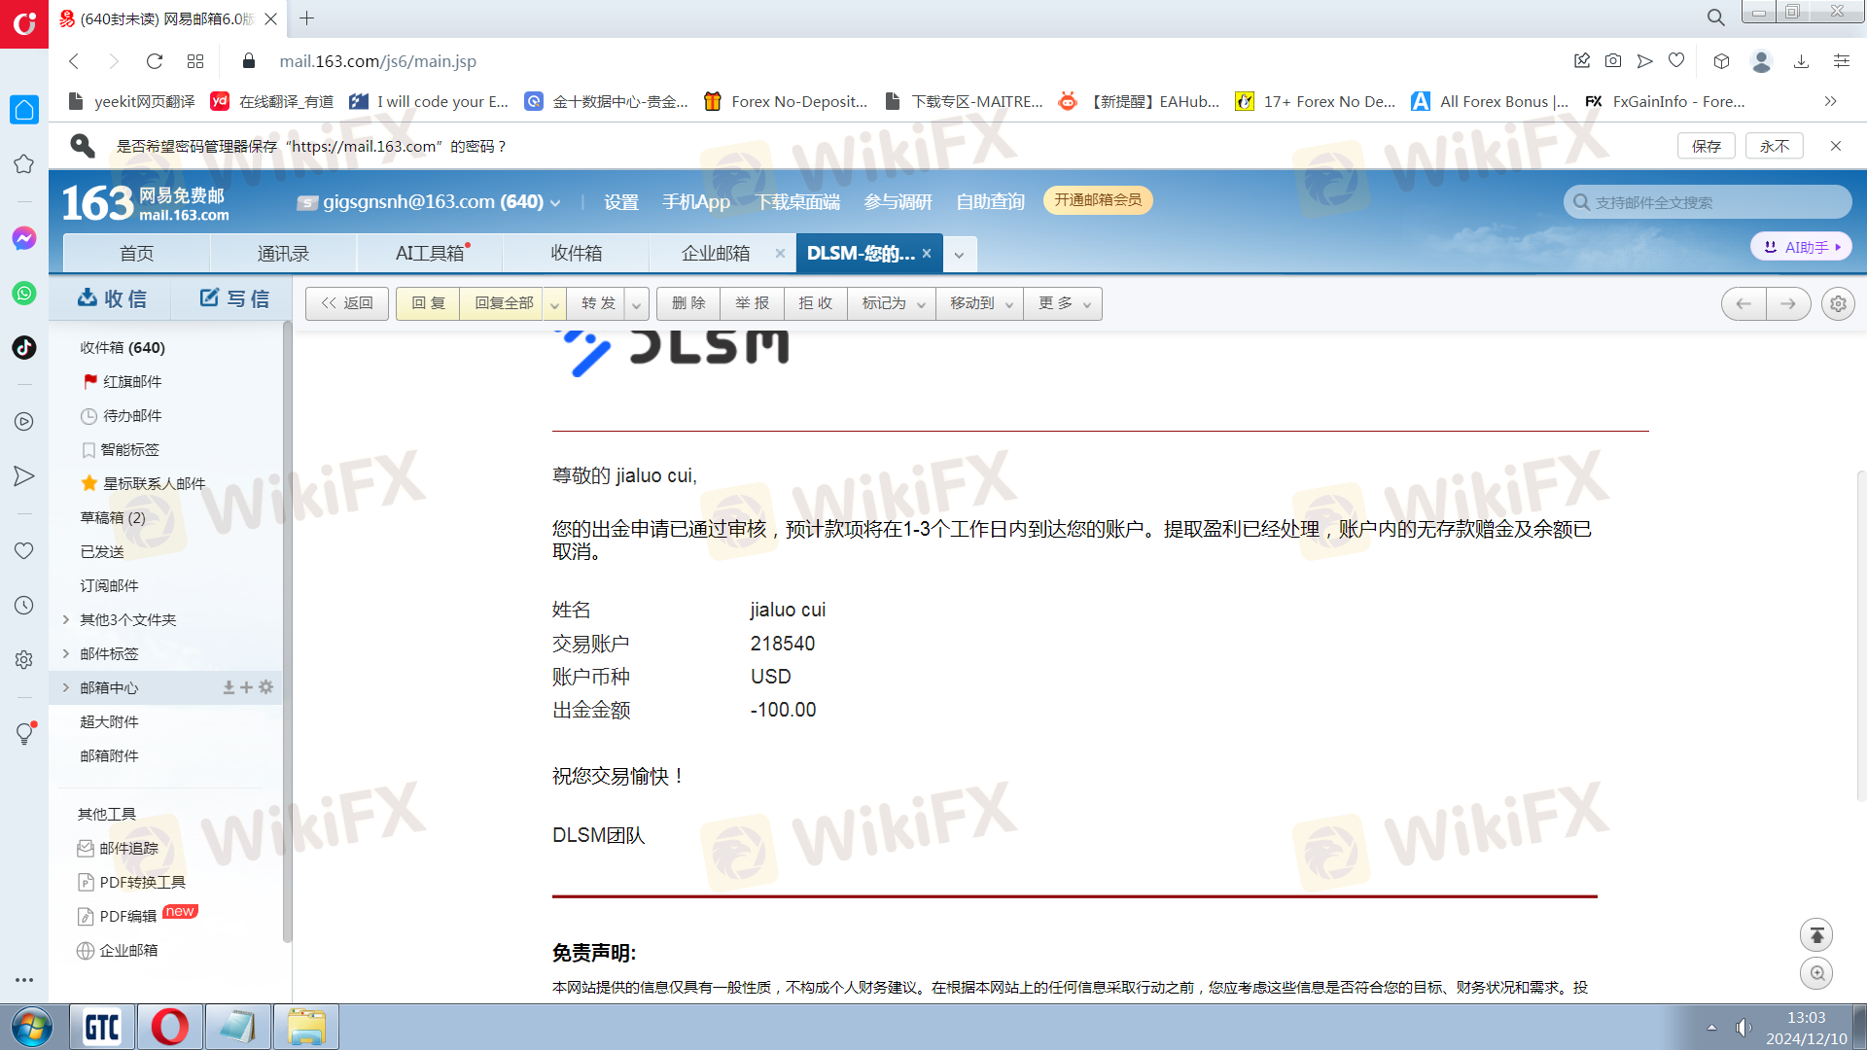
Task: Click 永不 in the password prompt
Action: click(1775, 146)
